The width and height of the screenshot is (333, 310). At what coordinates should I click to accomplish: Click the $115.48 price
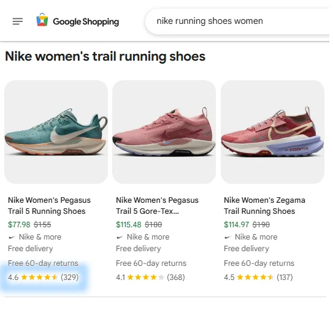point(129,224)
